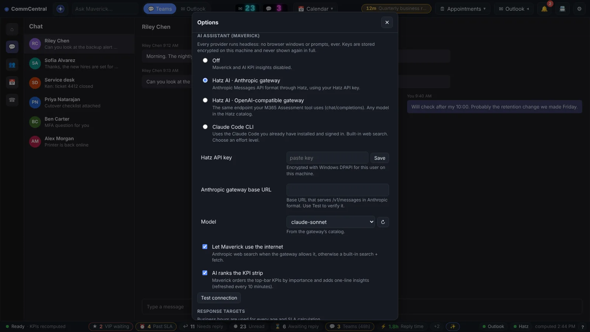590x332 pixels.
Task: Open the Quarterly business meeting reminder
Action: coord(396,8)
